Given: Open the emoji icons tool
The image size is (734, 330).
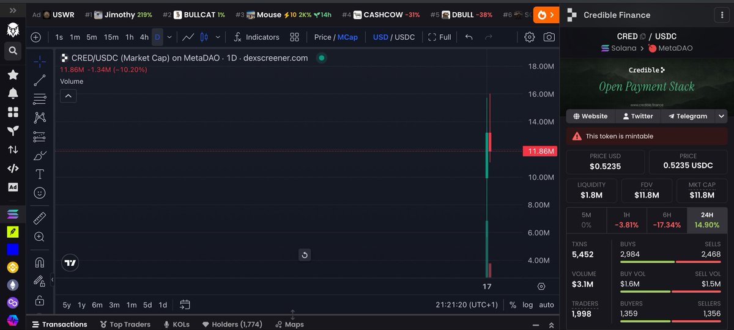Looking at the screenshot, I should (x=39, y=193).
